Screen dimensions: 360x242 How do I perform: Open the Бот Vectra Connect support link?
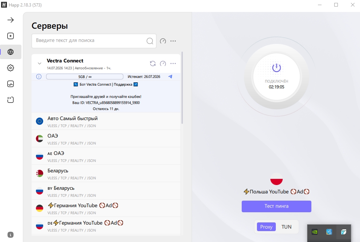click(x=106, y=85)
